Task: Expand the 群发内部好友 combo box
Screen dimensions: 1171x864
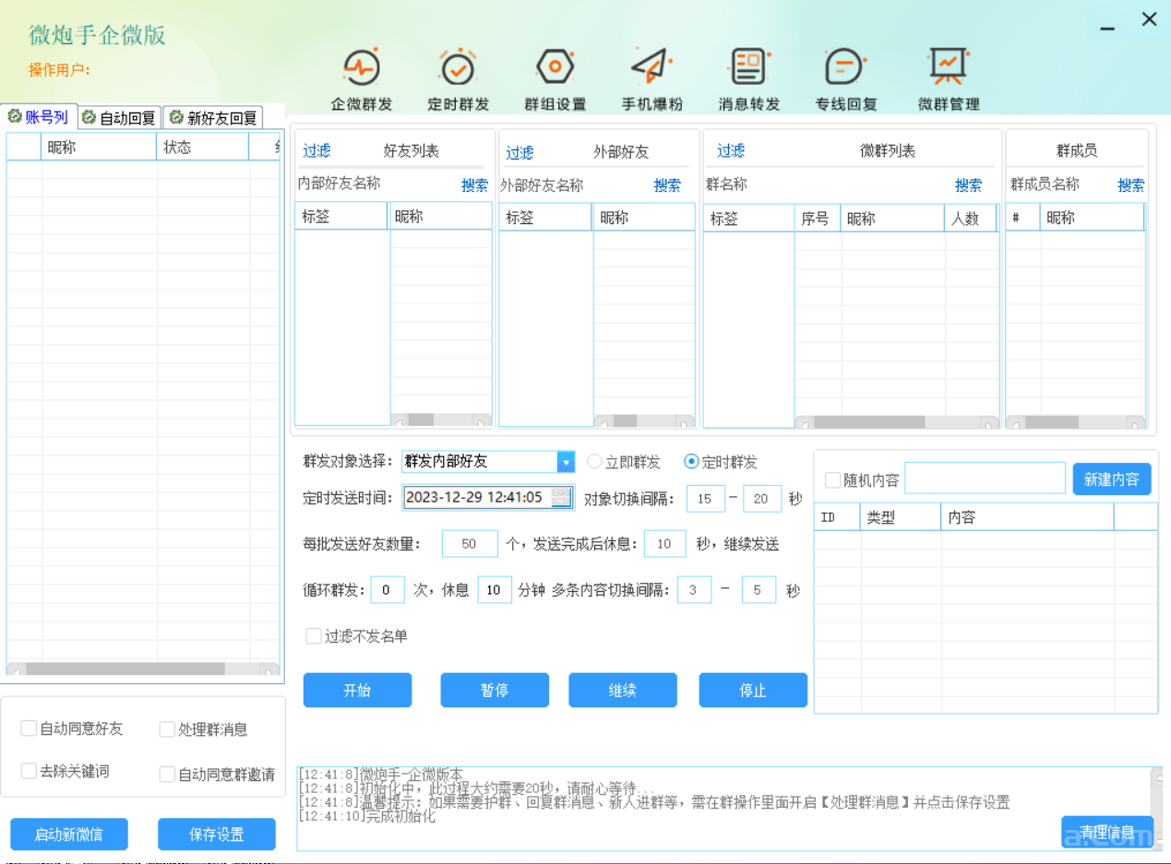Action: coord(566,462)
